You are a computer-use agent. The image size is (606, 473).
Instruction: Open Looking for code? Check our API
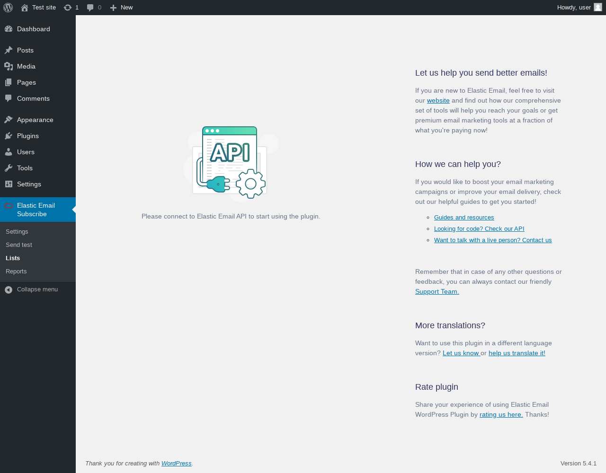479,228
